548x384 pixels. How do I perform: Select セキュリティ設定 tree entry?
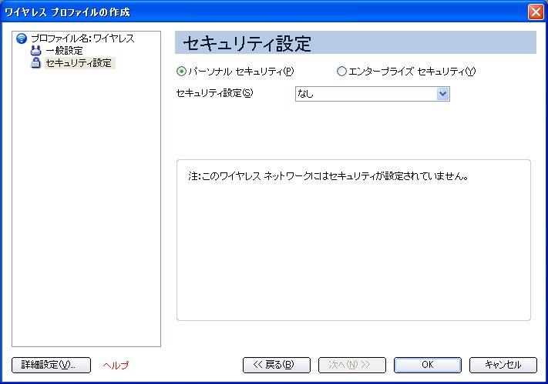coord(79,63)
